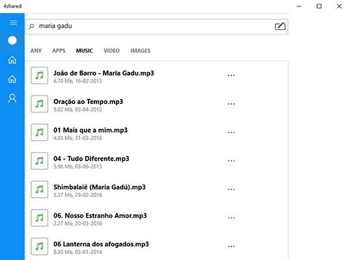The height and width of the screenshot is (260, 345).
Task: Maximize the 4shared window
Action: pos(319,6)
